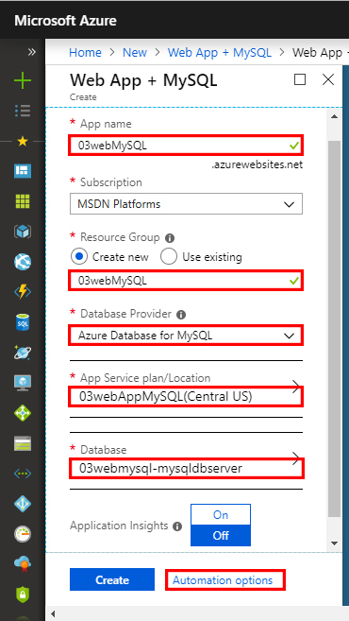The width and height of the screenshot is (349, 621).
Task: Open Function Apps lightning bolt icon
Action: coord(23,292)
